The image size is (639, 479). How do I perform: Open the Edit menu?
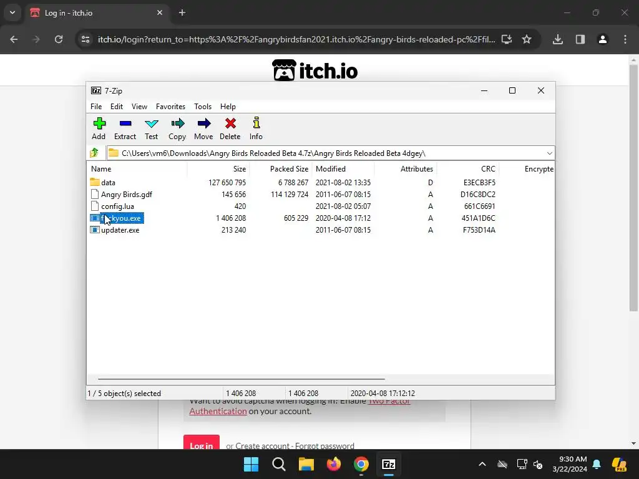click(117, 106)
